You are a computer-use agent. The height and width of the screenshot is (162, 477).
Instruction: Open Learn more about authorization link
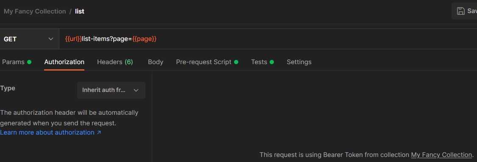tap(50, 132)
